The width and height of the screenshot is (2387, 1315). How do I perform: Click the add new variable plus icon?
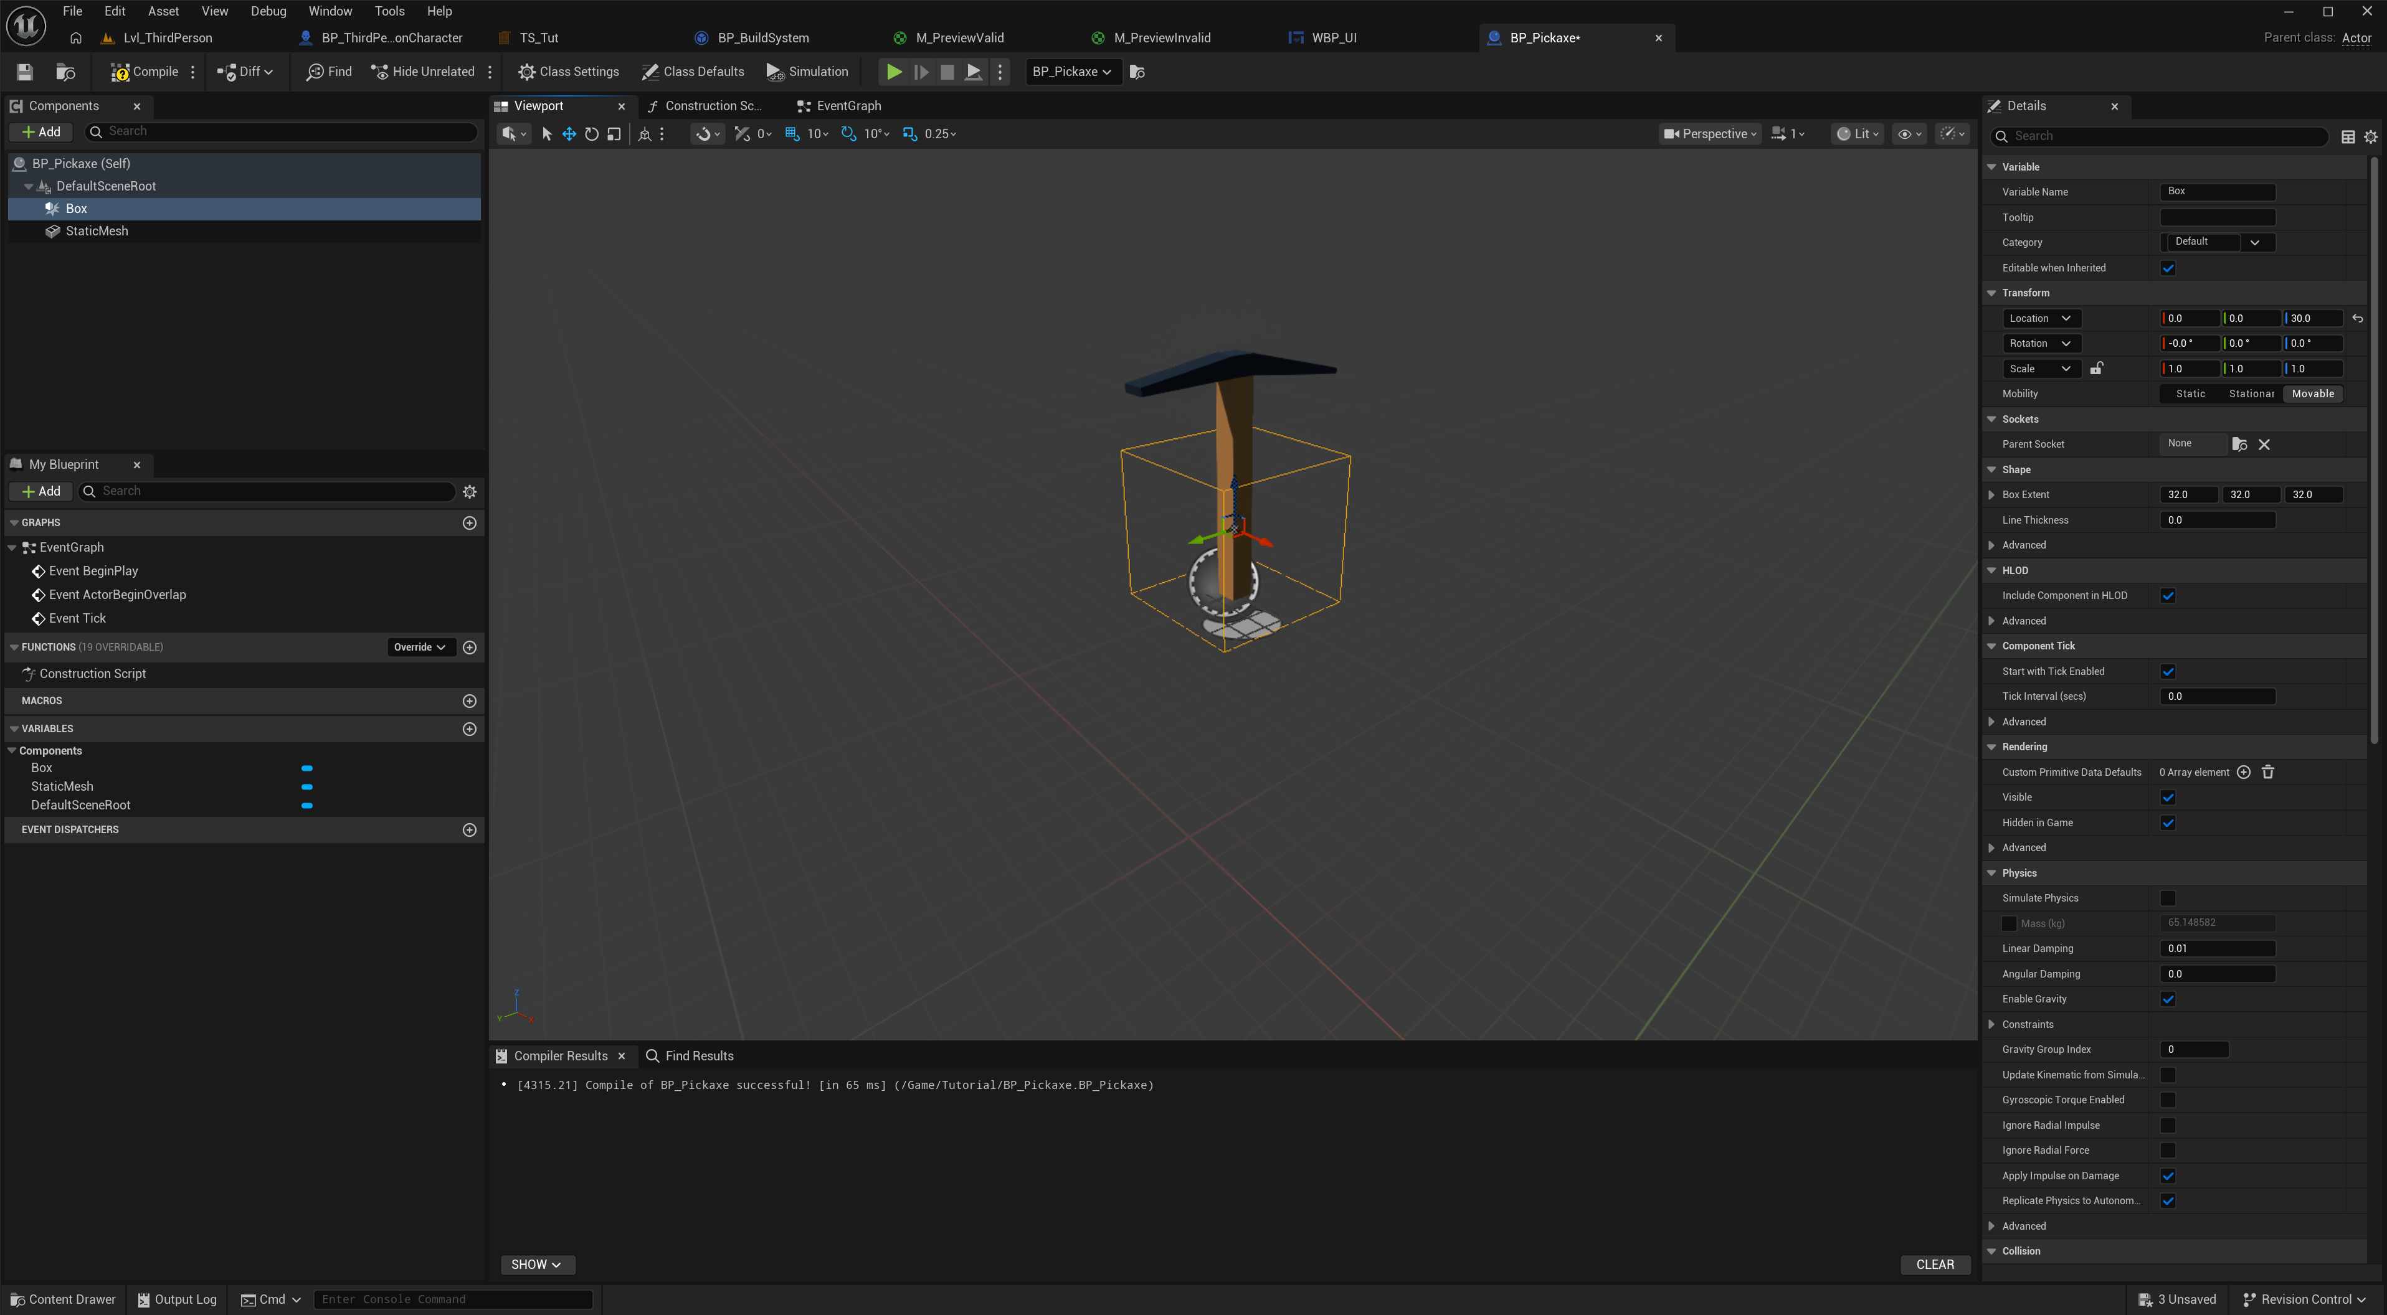[x=470, y=729]
